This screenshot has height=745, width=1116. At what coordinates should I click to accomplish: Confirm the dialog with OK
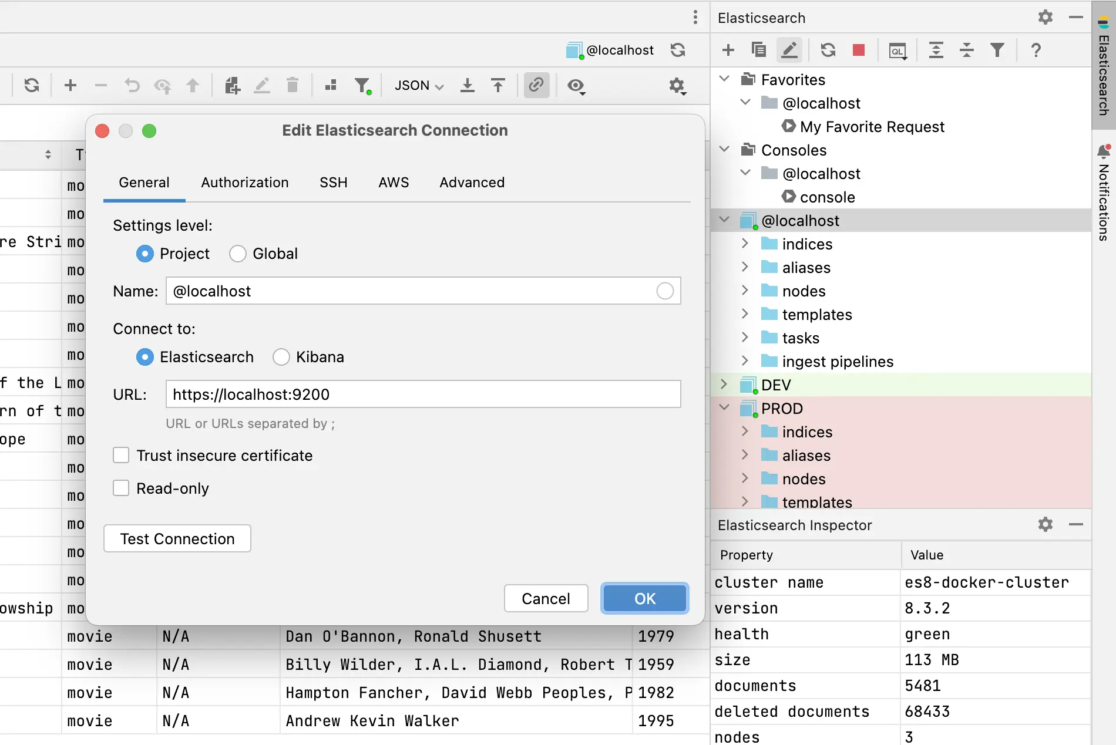(x=645, y=598)
